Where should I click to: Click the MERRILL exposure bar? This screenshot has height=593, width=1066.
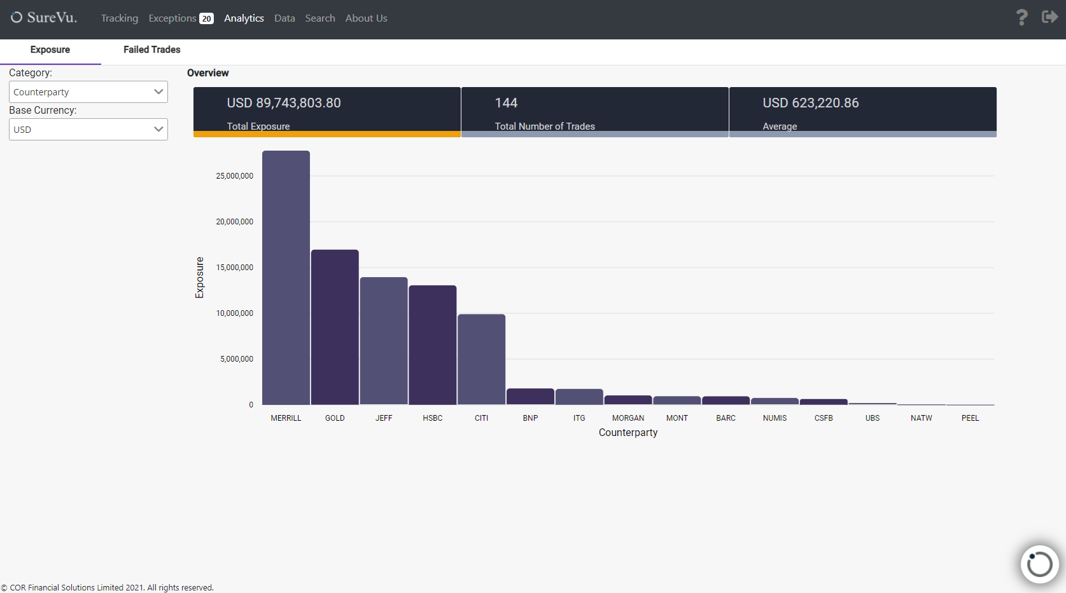pyautogui.click(x=286, y=278)
